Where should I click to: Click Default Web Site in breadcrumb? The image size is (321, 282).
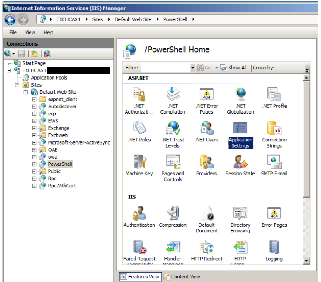[133, 19]
